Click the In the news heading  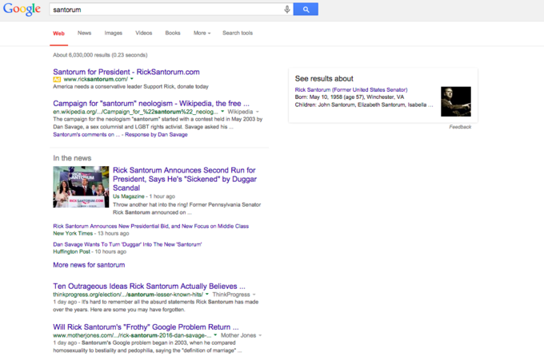(72, 158)
